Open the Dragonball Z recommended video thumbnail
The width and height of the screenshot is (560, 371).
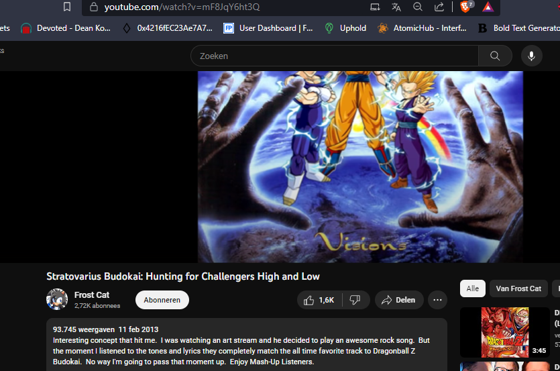coord(504,332)
